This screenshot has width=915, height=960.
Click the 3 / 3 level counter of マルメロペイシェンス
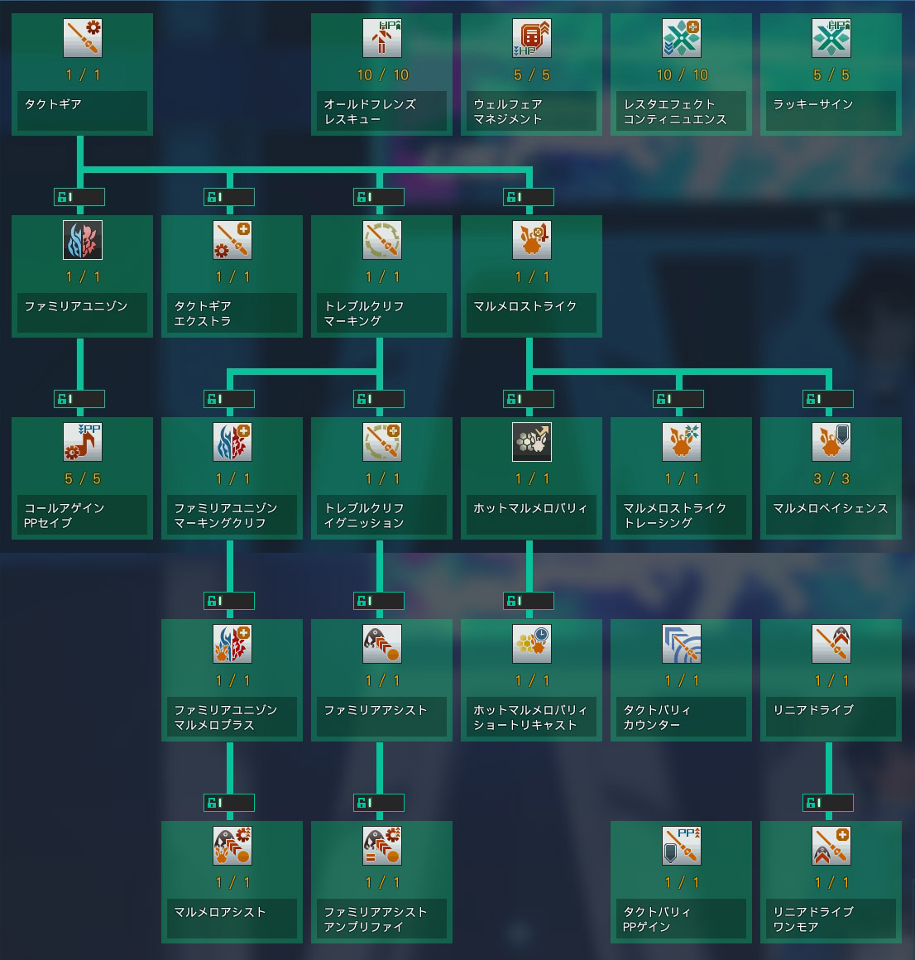(831, 479)
